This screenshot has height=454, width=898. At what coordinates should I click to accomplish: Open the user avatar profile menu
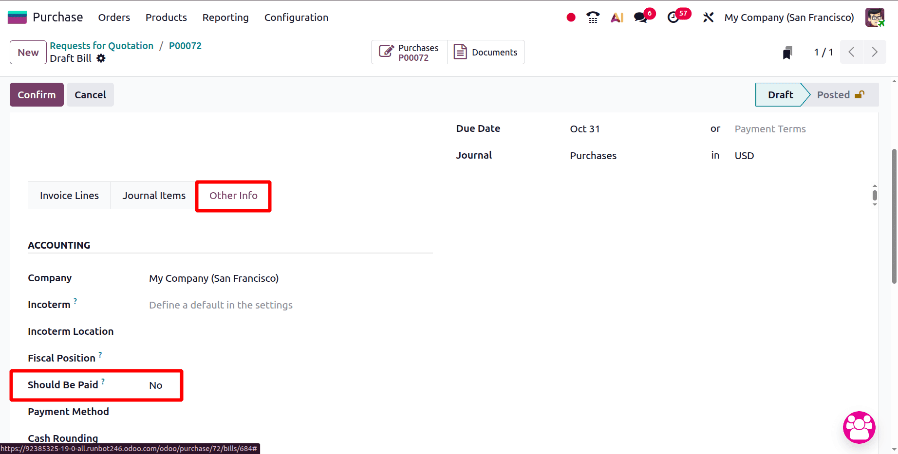pos(875,17)
